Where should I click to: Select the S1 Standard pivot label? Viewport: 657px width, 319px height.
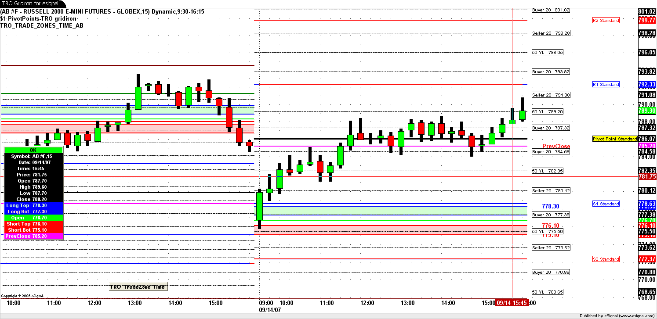(x=606, y=204)
